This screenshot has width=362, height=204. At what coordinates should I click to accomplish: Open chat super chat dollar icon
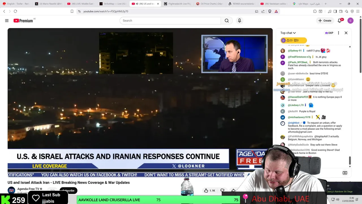(345, 173)
